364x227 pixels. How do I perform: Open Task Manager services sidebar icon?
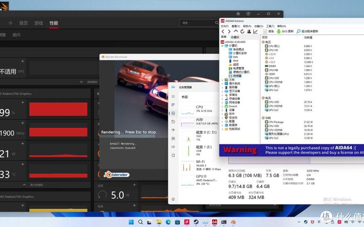[173, 155]
